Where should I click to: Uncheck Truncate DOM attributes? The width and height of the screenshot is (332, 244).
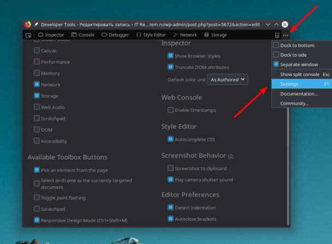[x=170, y=67]
